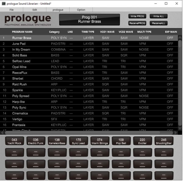
Task: Select the Sherbet program
Action: (x=89, y=78)
